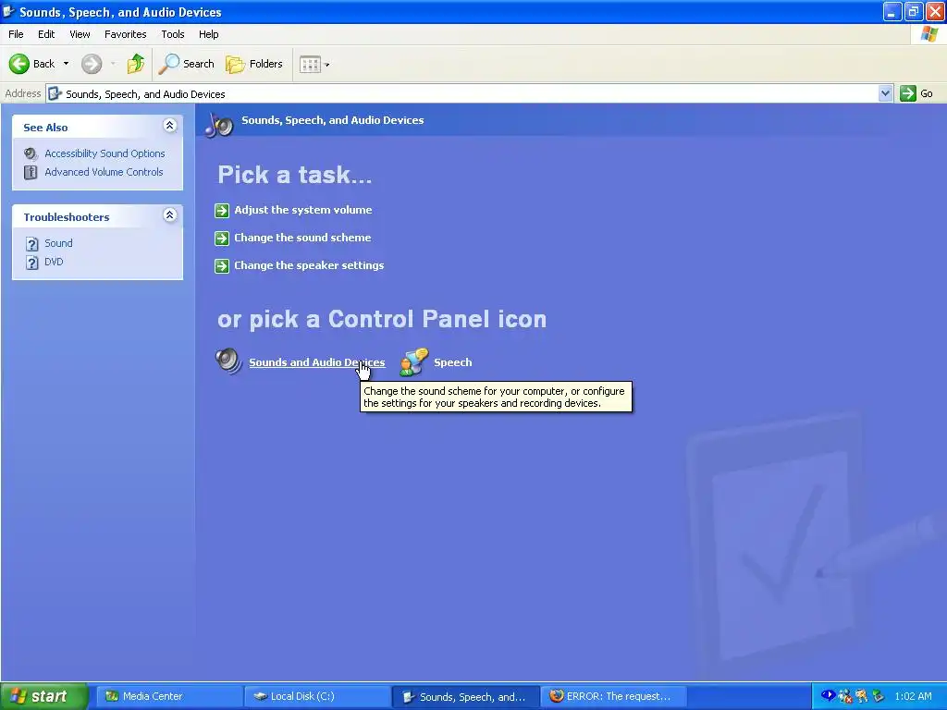The width and height of the screenshot is (947, 710).
Task: Expand the Address bar dropdown
Action: click(x=885, y=93)
